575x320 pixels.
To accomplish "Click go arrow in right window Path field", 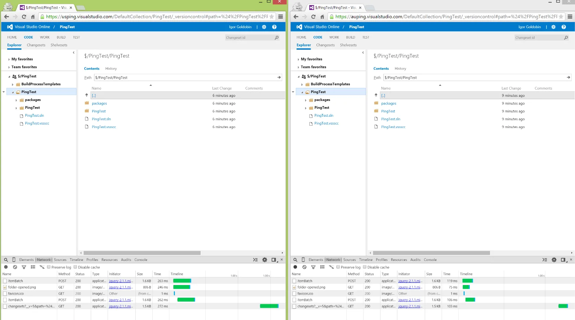I will 568,77.
